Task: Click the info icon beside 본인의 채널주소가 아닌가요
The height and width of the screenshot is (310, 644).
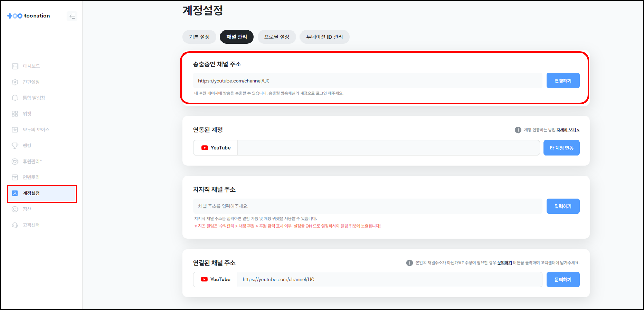Action: coord(410,263)
